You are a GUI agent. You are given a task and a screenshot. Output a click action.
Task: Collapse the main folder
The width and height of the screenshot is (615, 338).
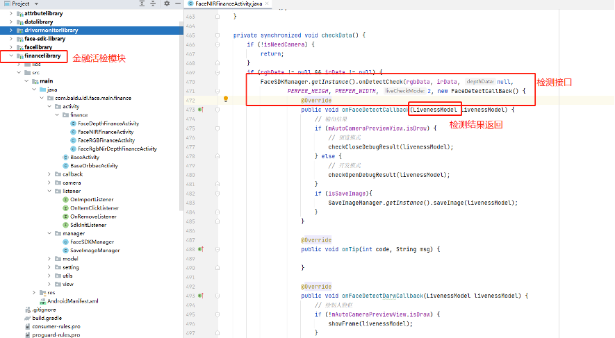pos(26,81)
